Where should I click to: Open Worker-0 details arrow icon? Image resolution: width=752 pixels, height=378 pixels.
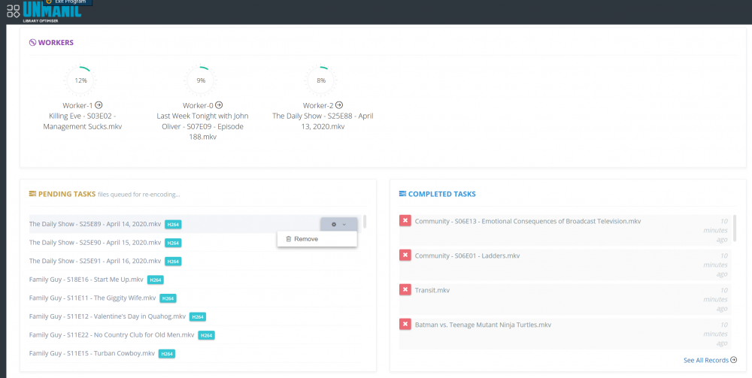pyautogui.click(x=219, y=105)
